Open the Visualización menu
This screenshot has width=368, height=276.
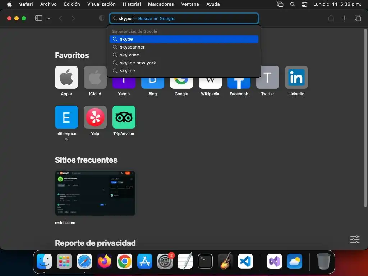101,4
